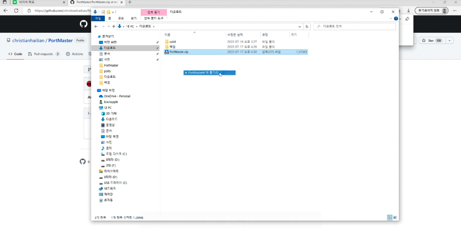Screen dimensions: 461x228
Task: Sort files by 크기 column
Action: pyautogui.click(x=299, y=35)
